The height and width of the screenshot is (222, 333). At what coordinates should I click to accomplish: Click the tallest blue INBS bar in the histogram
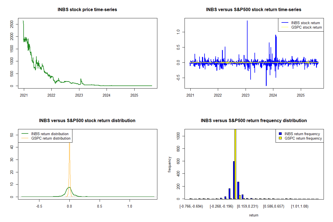click(234, 180)
